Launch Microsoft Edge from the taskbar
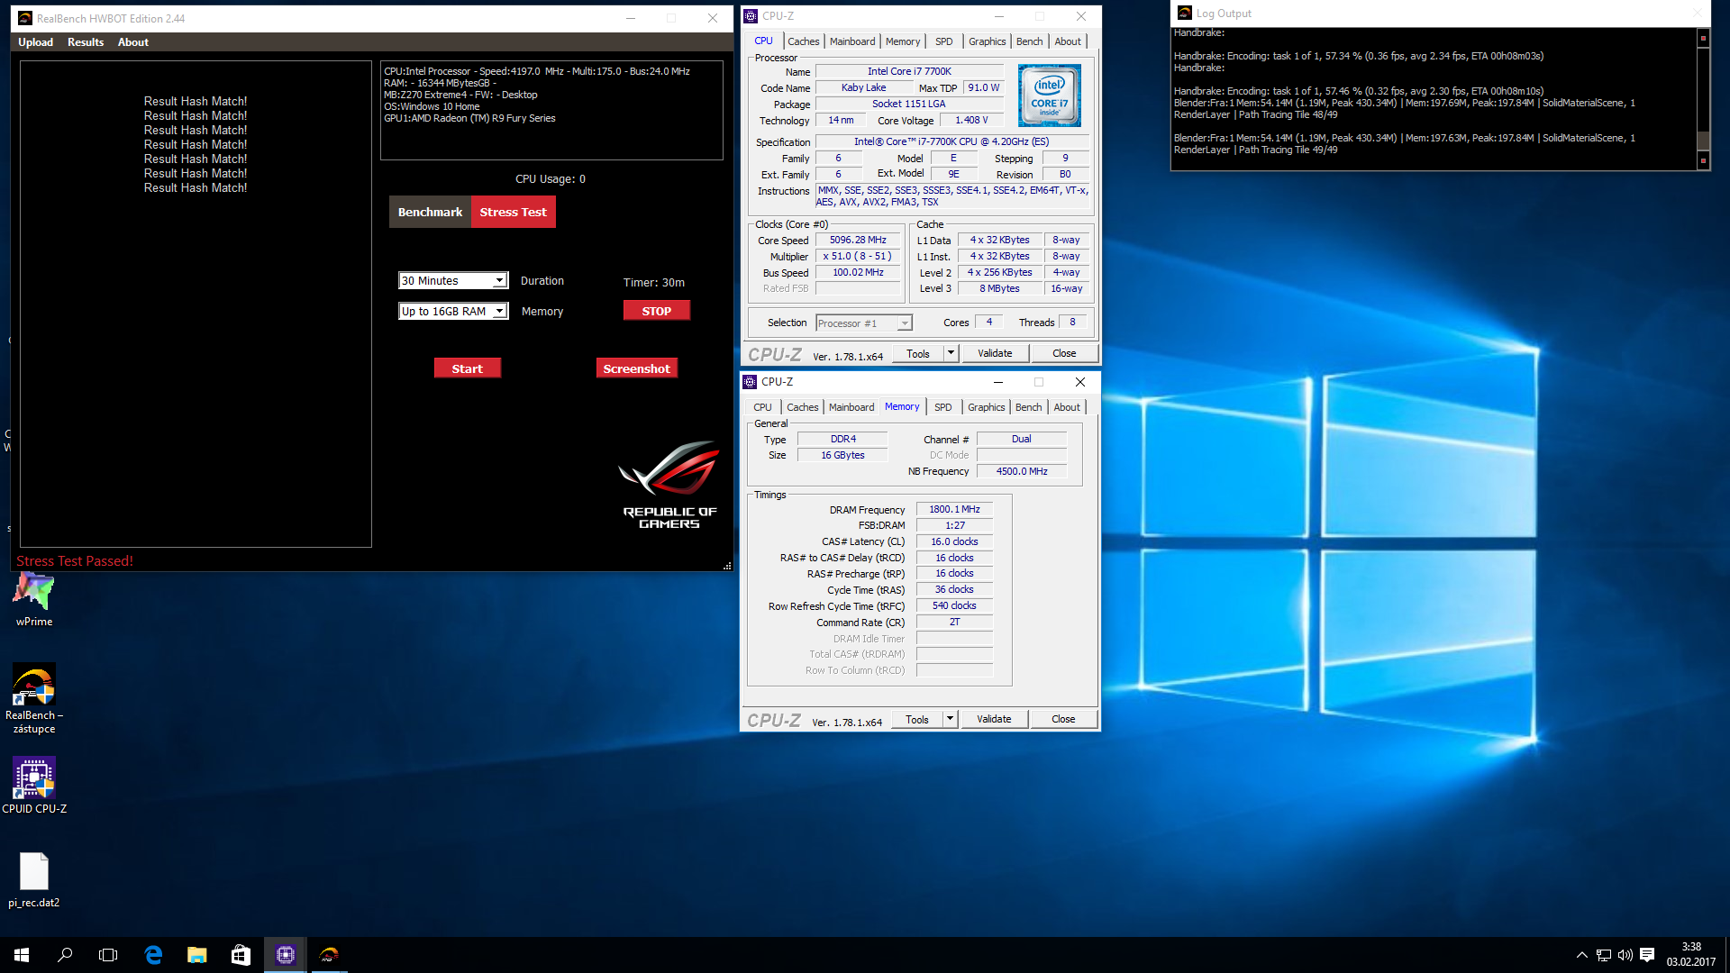Viewport: 1730px width, 973px height. pyautogui.click(x=153, y=955)
